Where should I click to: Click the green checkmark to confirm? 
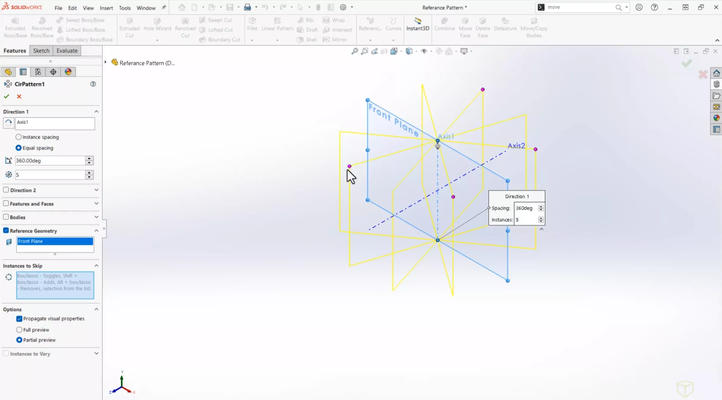[6, 96]
